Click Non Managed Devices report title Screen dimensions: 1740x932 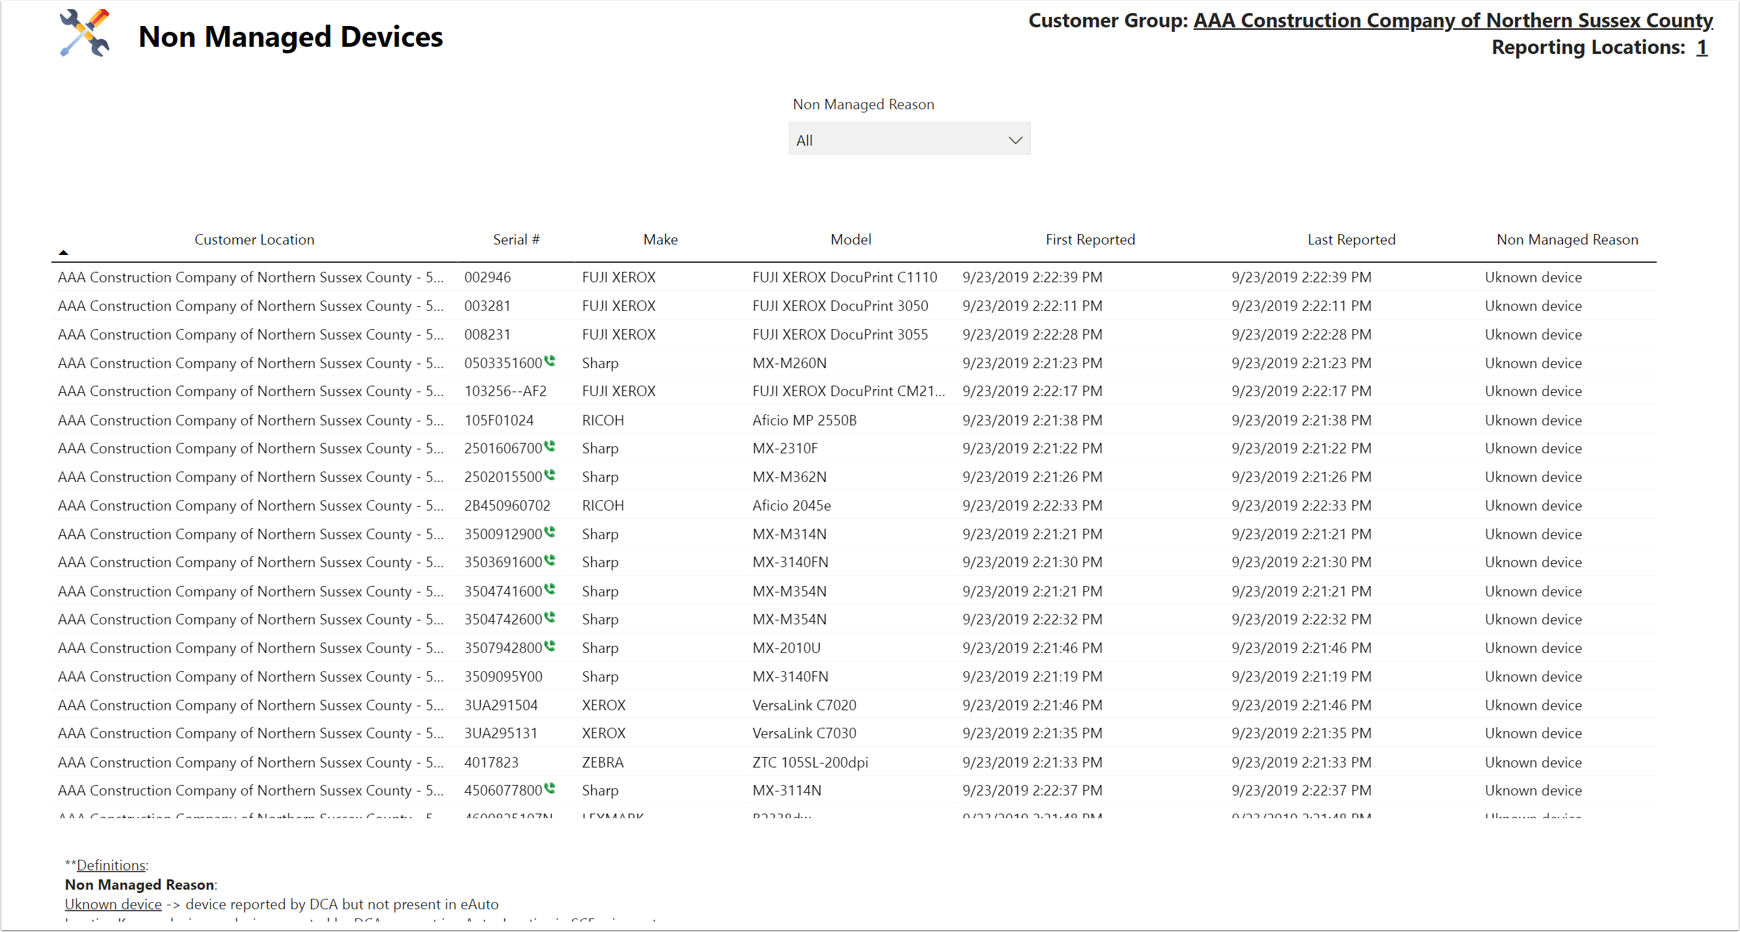(x=291, y=36)
